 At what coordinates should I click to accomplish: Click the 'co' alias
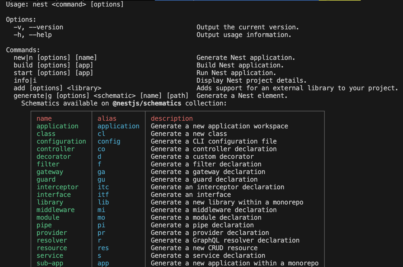pos(101,149)
